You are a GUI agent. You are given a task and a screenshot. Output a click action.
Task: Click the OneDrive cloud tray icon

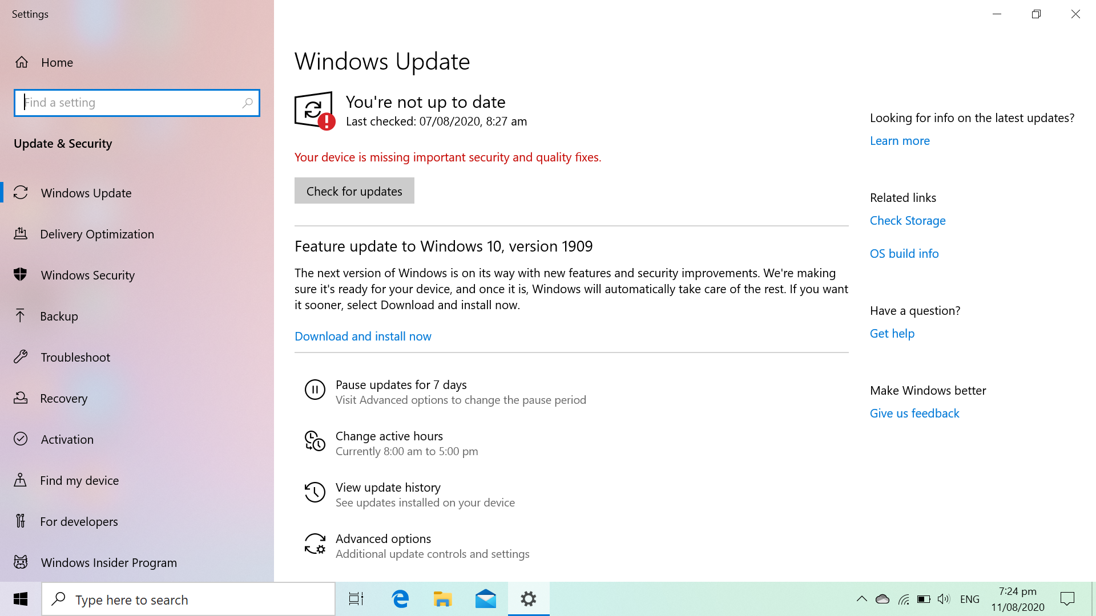click(x=883, y=599)
